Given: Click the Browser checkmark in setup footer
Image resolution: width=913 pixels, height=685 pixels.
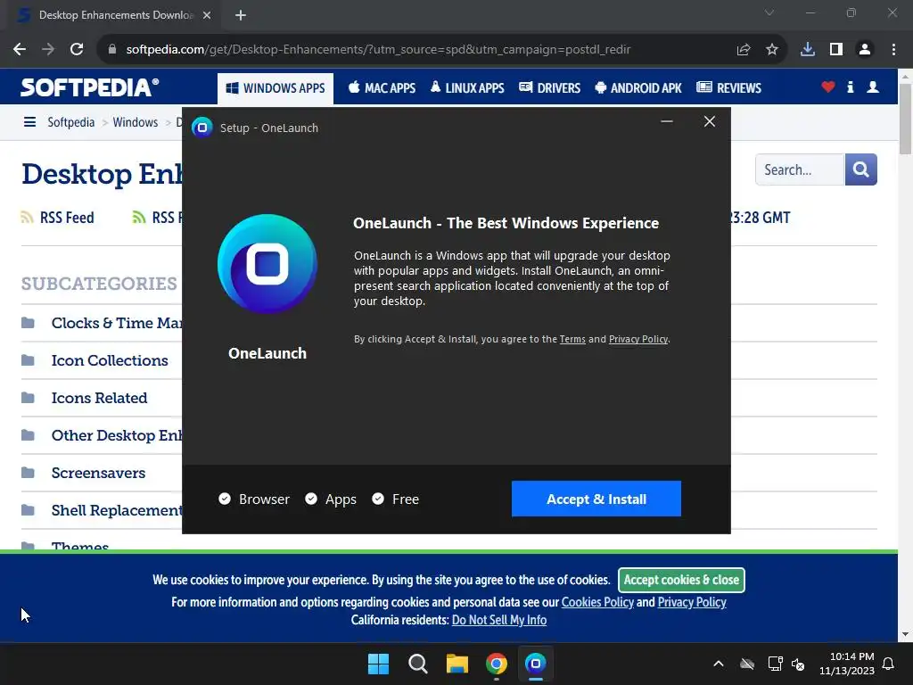Looking at the screenshot, I should coord(225,499).
